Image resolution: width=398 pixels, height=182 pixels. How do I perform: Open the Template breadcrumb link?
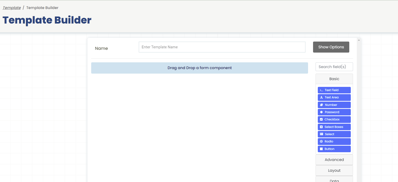point(12,8)
